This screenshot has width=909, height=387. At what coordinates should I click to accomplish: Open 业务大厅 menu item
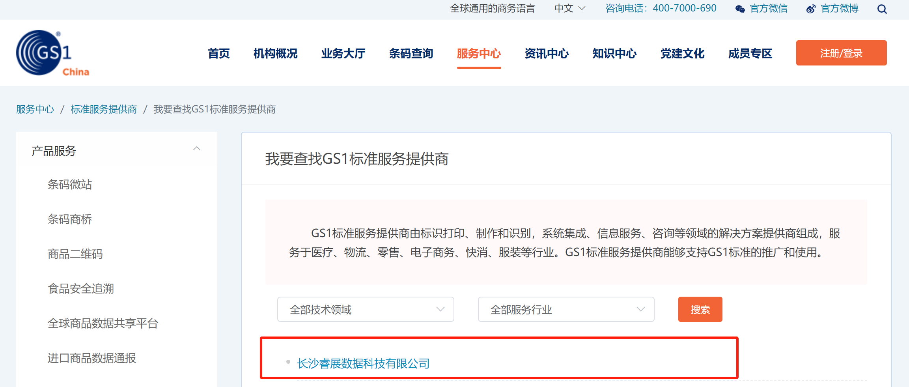coord(343,53)
